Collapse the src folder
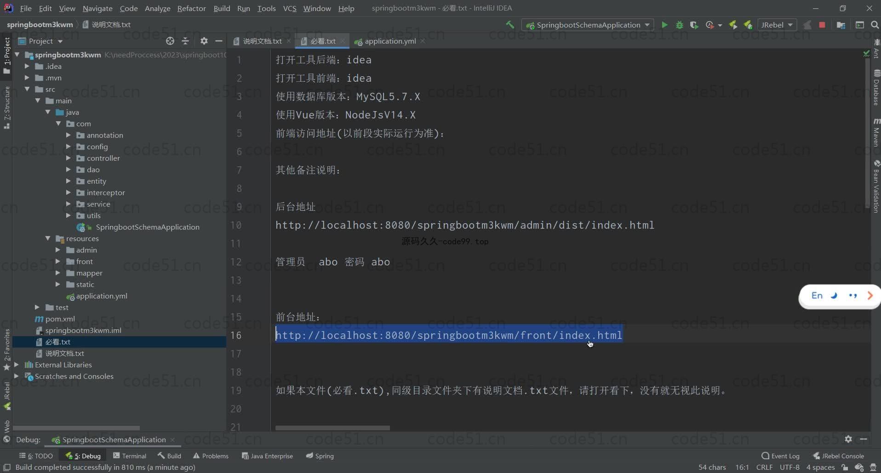 [x=27, y=89]
